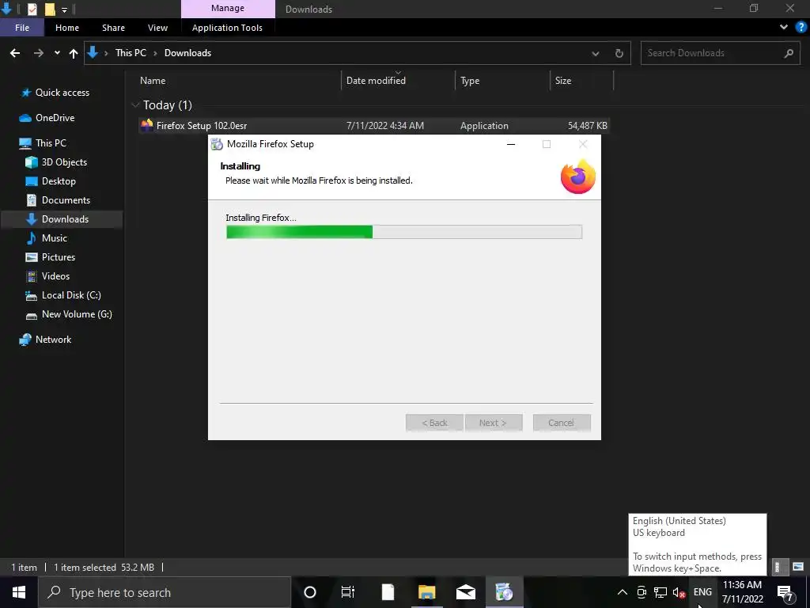Image resolution: width=810 pixels, height=608 pixels.
Task: Click the installer progress bar
Action: [404, 232]
